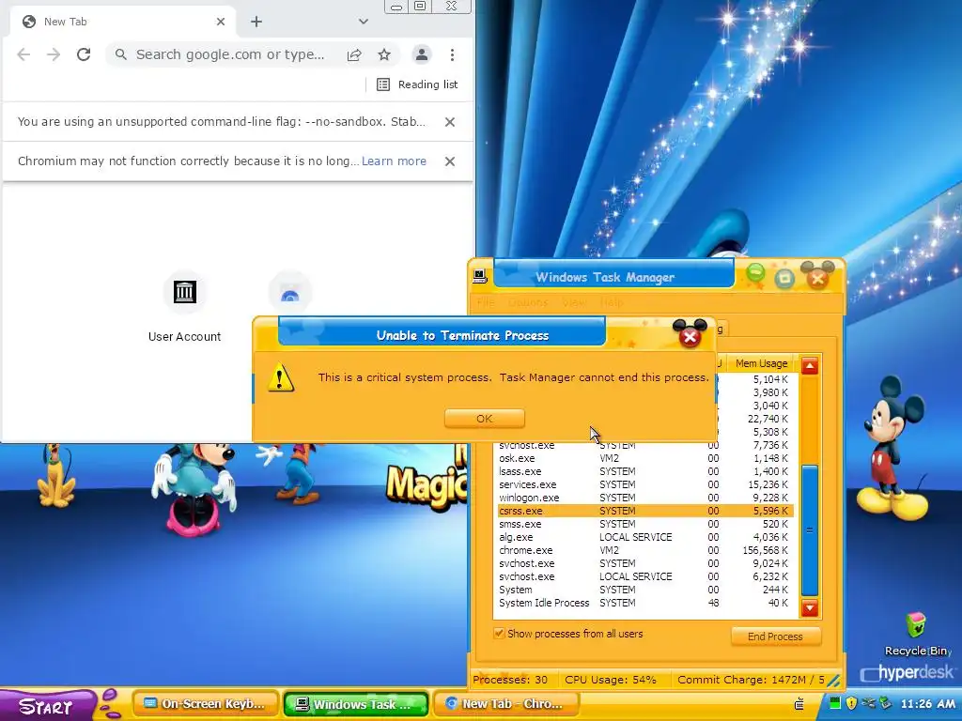
Task: Click the warning icon in the dialog
Action: click(281, 377)
